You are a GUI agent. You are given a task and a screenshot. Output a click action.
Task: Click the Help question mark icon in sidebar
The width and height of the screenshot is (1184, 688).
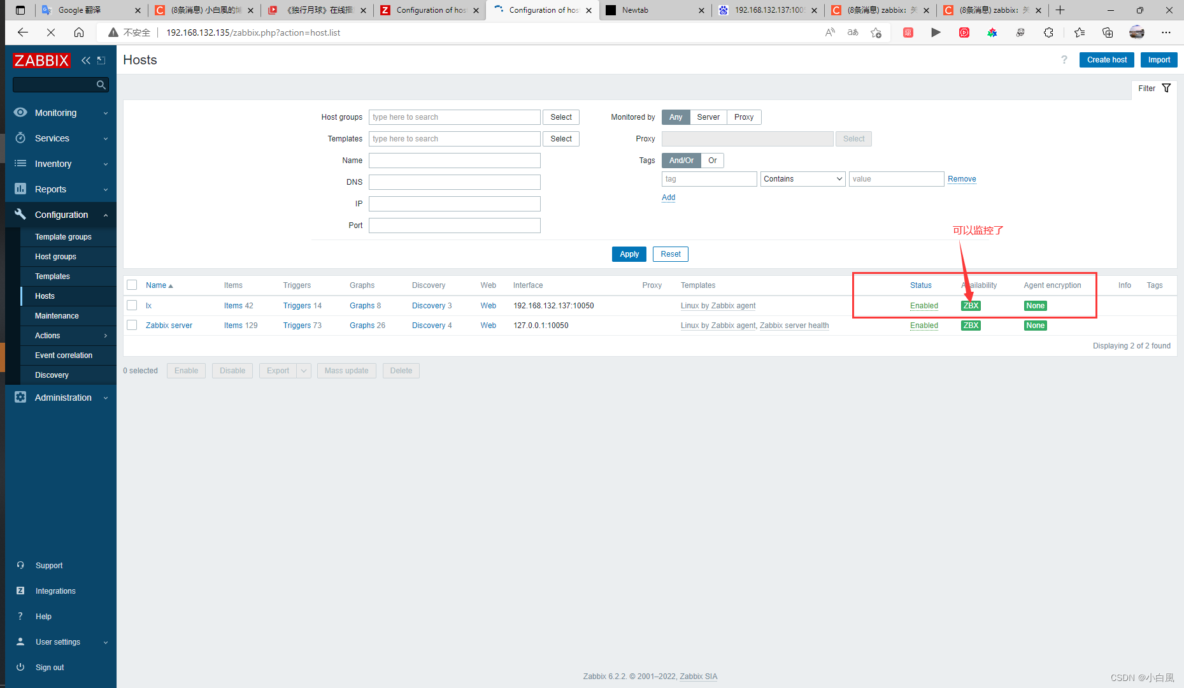coord(20,616)
